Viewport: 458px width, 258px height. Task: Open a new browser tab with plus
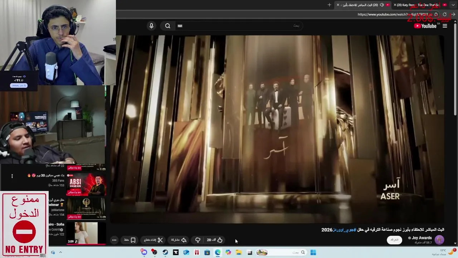tap(329, 5)
